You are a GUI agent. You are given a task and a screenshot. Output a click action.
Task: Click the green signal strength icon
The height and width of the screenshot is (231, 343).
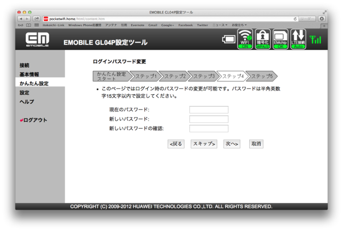point(316,40)
